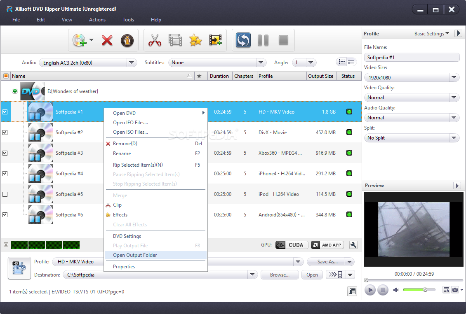
Task: Click the transfer to device icon button
Action: pos(336,274)
